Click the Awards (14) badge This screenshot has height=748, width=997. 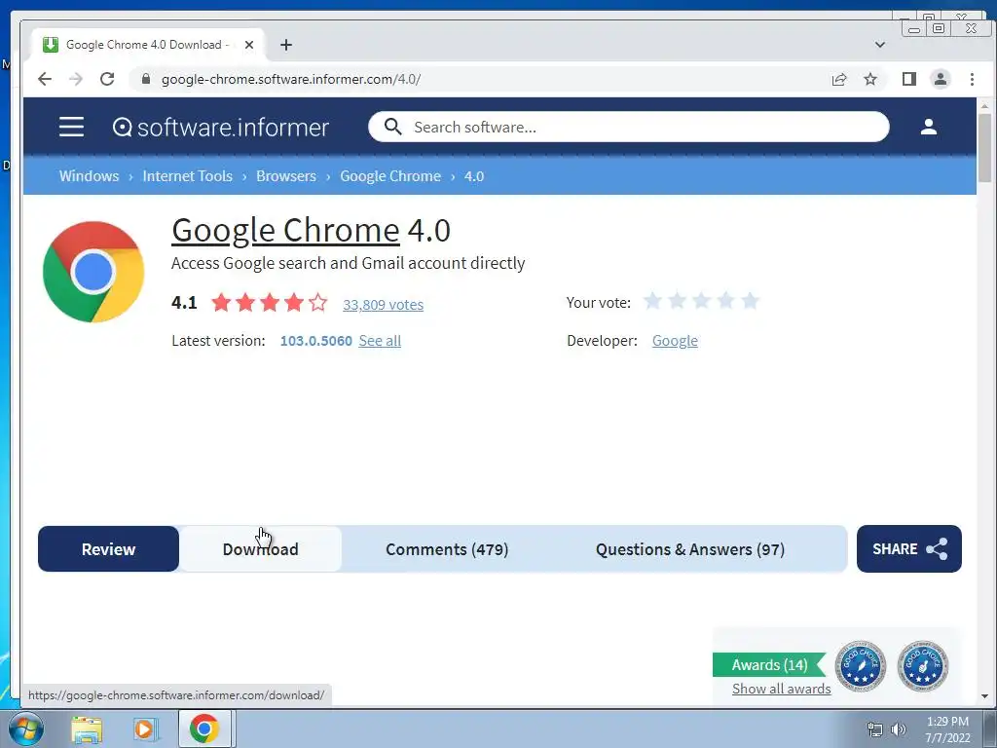769,664
